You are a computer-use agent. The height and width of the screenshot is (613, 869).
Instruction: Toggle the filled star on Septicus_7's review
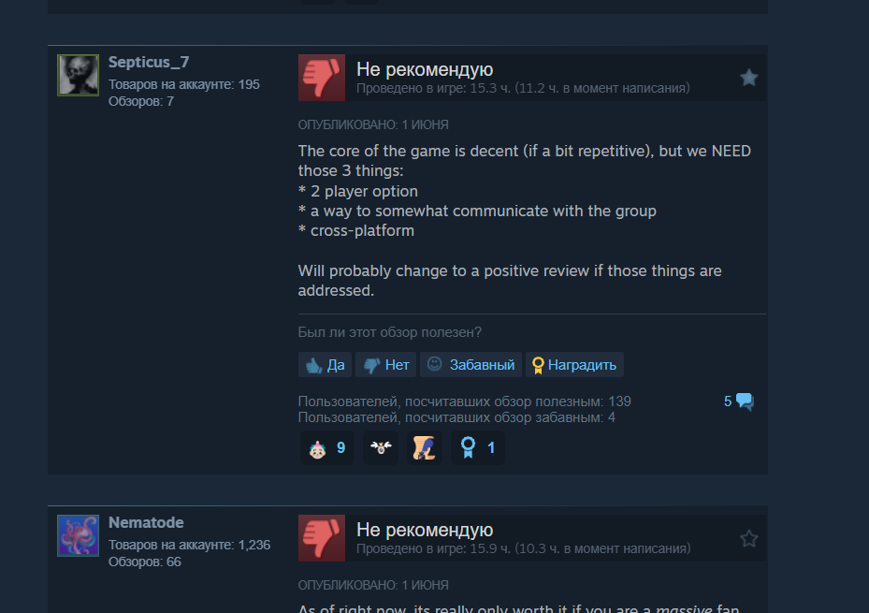(x=748, y=78)
